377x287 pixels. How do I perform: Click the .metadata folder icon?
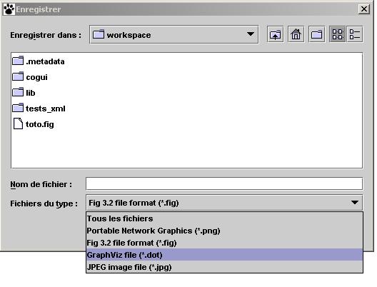point(18,61)
